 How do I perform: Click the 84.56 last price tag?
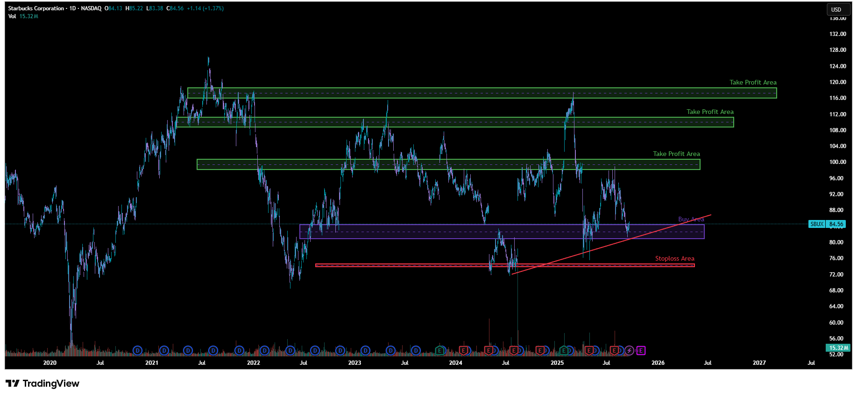pos(836,224)
